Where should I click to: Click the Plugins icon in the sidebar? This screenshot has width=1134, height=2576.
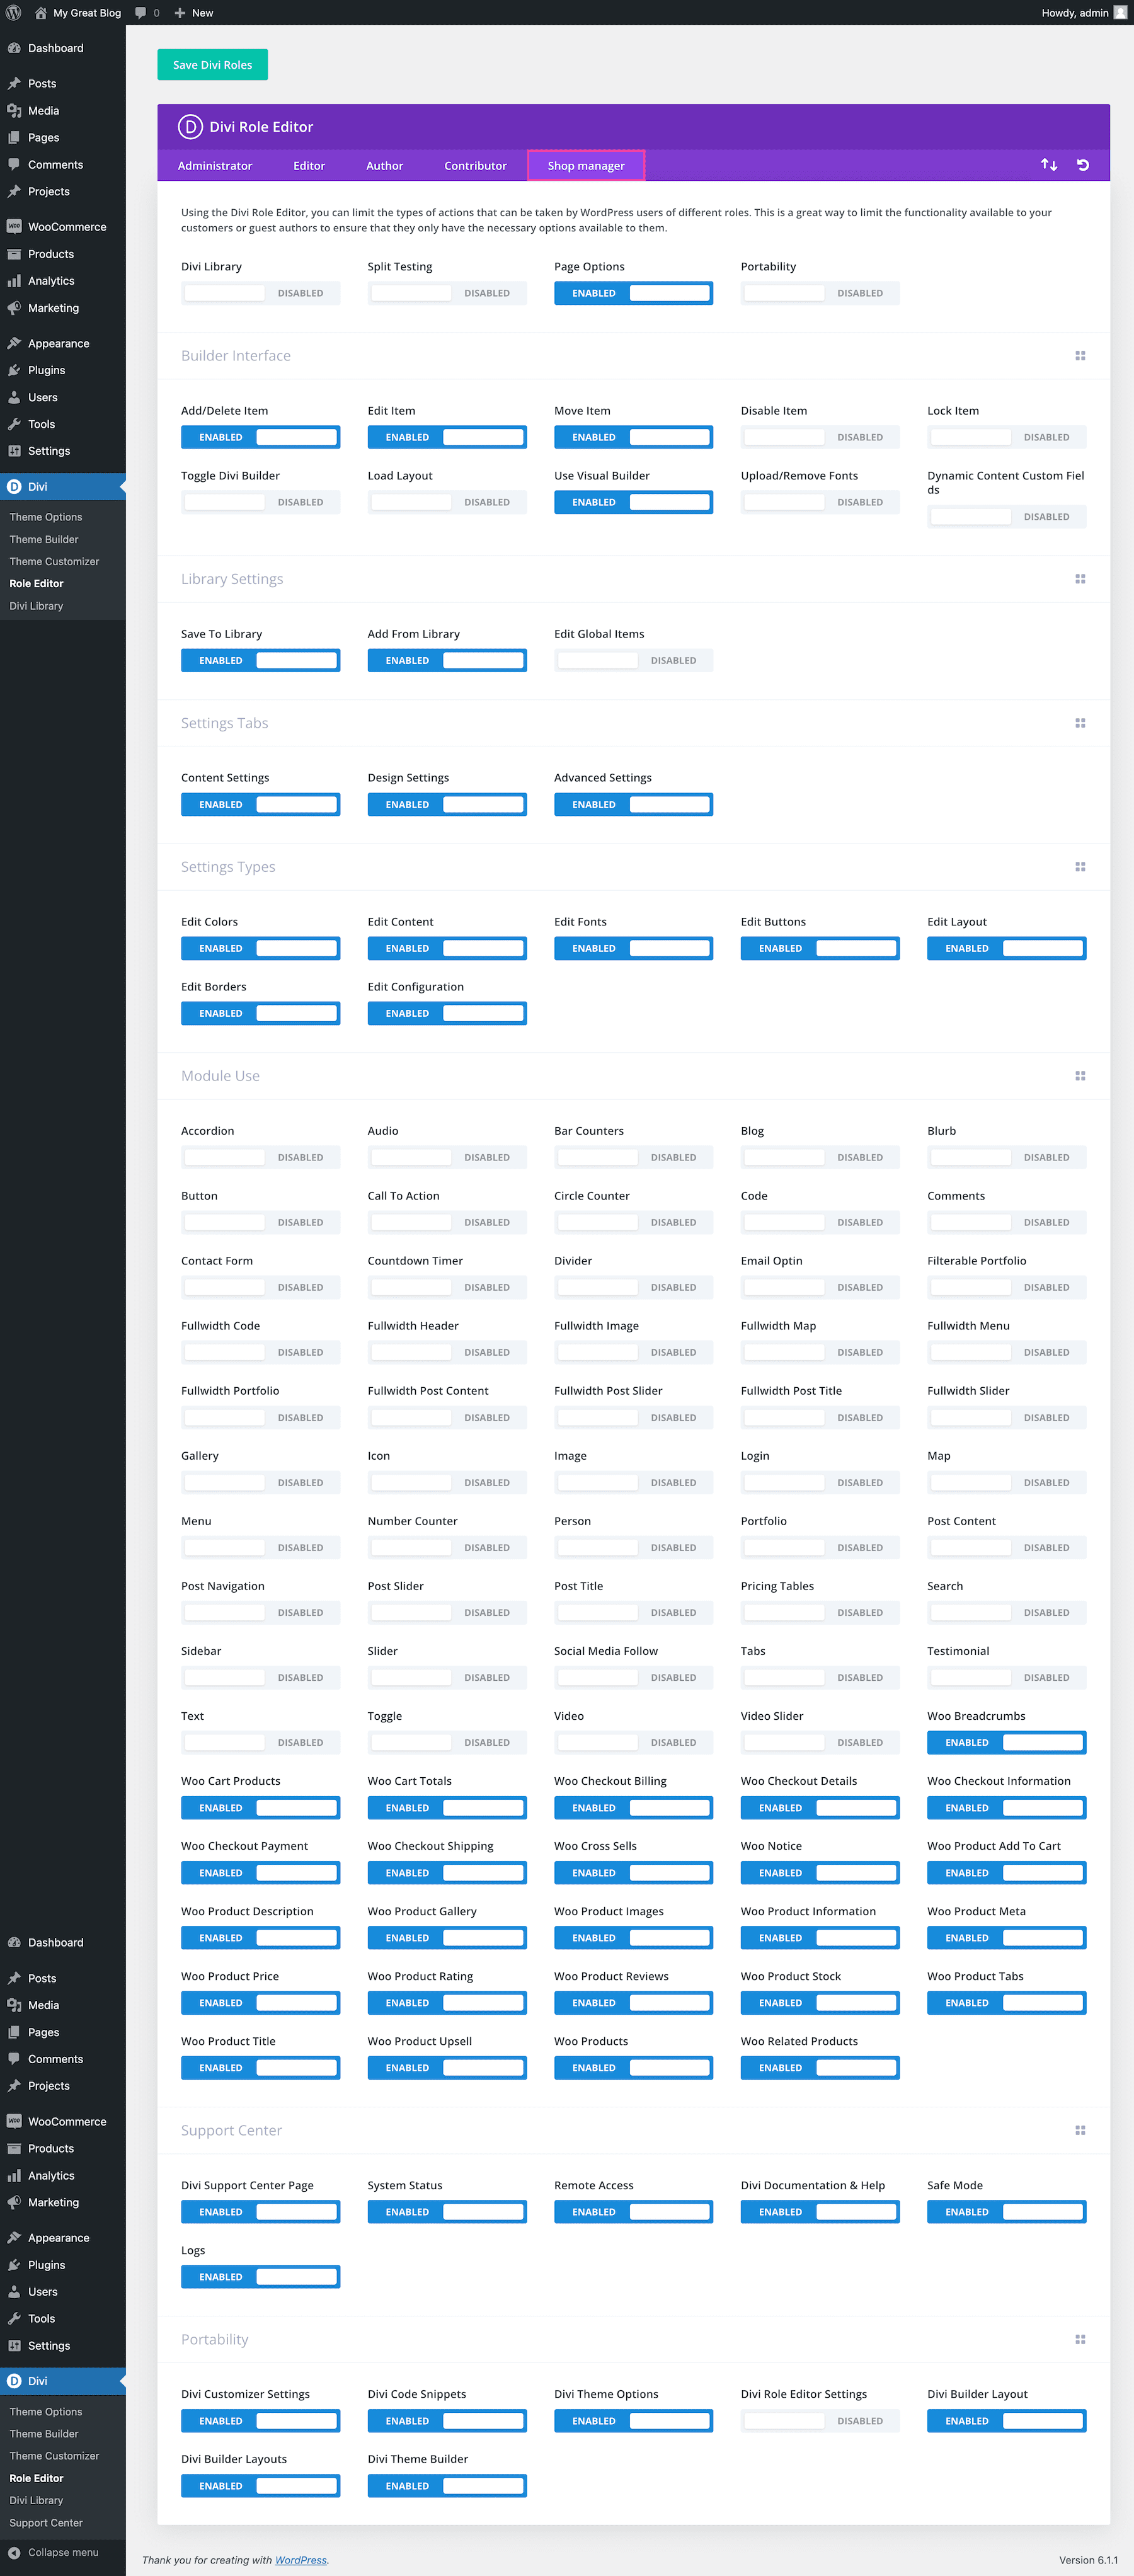click(14, 370)
